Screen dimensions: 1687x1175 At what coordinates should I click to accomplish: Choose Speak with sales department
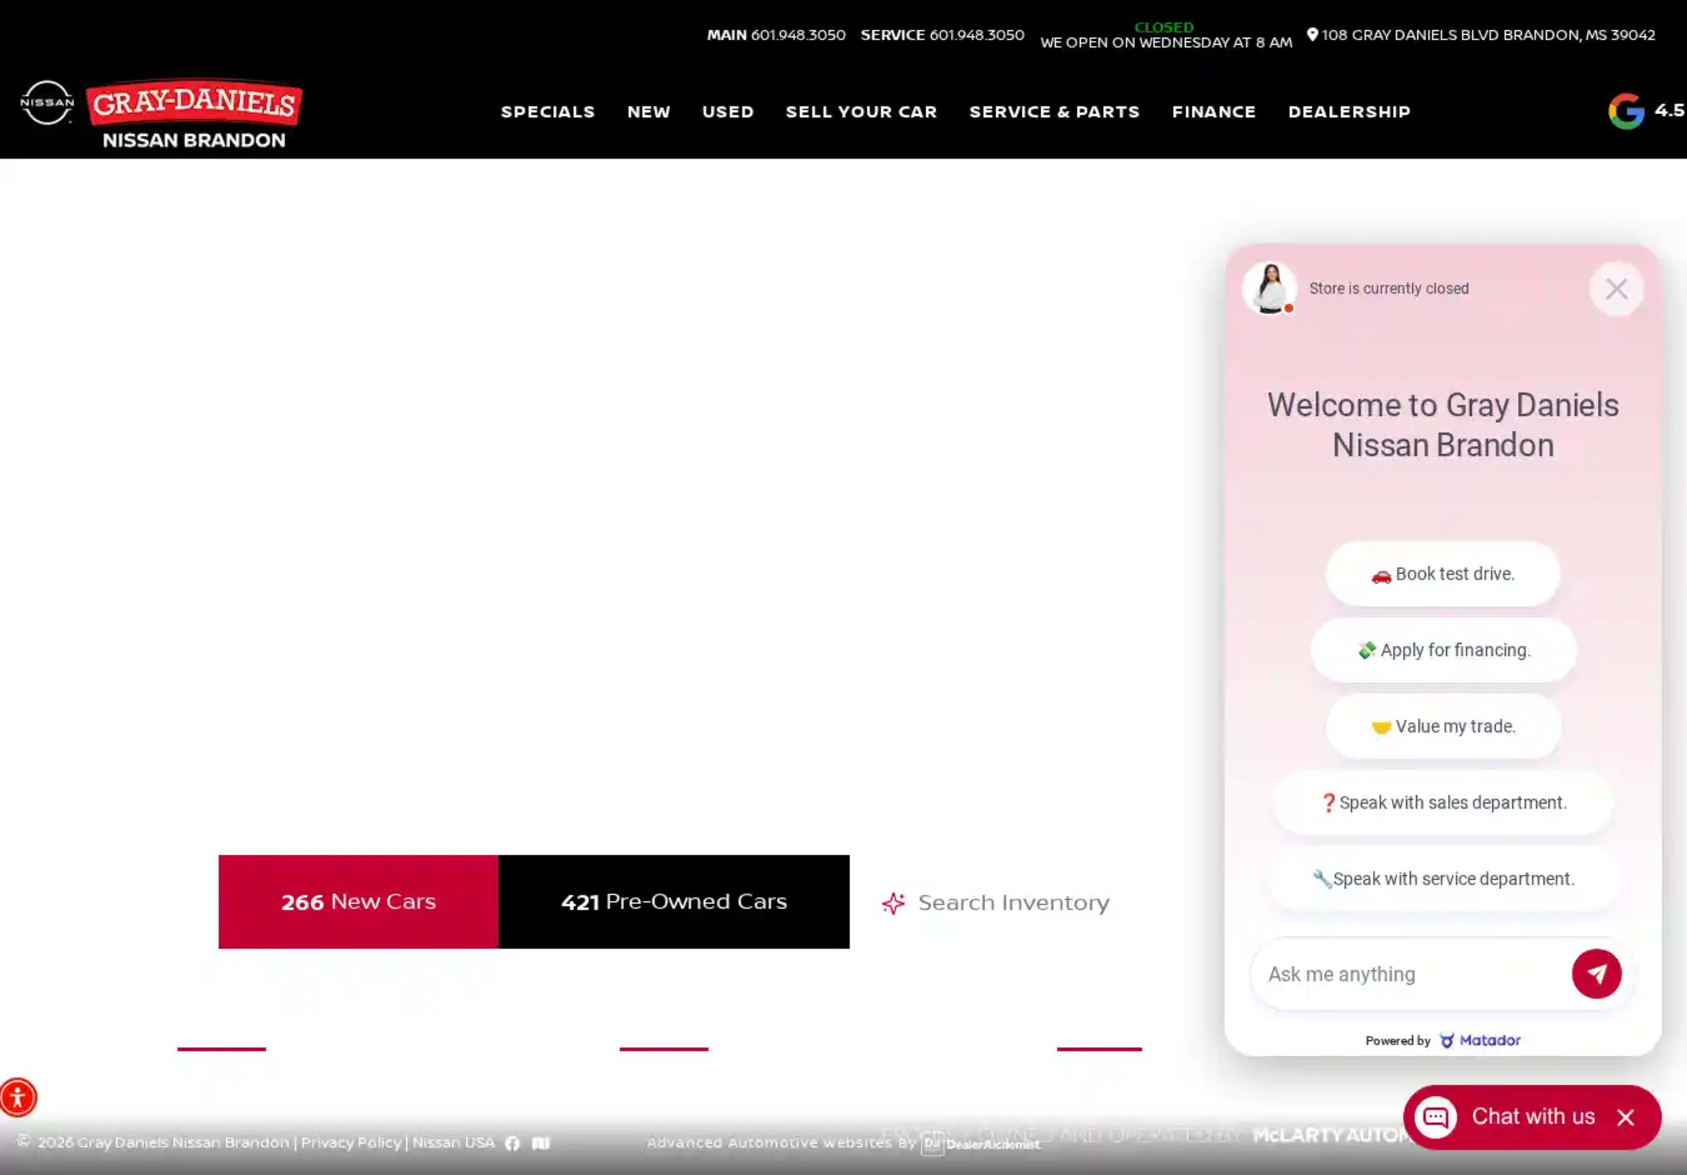point(1443,802)
